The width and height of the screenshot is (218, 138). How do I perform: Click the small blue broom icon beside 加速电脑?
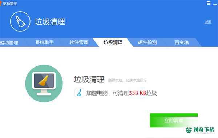(x=79, y=93)
